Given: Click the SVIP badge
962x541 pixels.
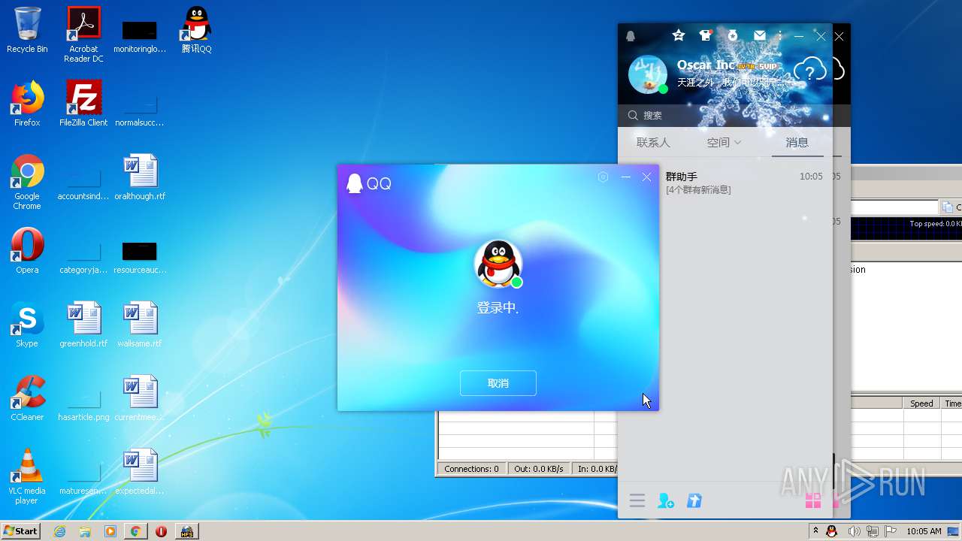Looking at the screenshot, I should click(x=767, y=66).
